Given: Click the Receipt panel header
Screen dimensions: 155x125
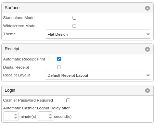Looking at the screenshot, I should 77,49.
